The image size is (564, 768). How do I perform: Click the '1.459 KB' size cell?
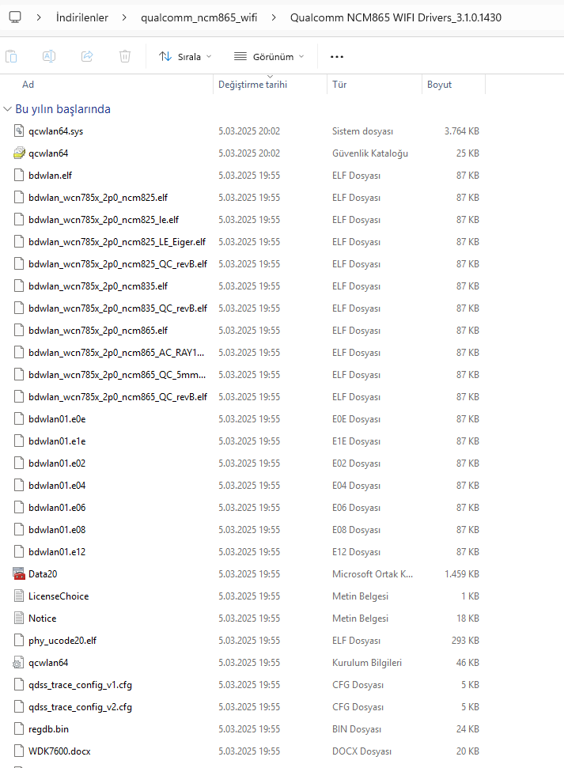(462, 573)
